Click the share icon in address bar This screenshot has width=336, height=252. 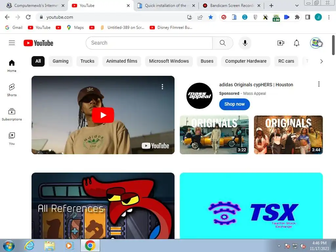(x=200, y=17)
